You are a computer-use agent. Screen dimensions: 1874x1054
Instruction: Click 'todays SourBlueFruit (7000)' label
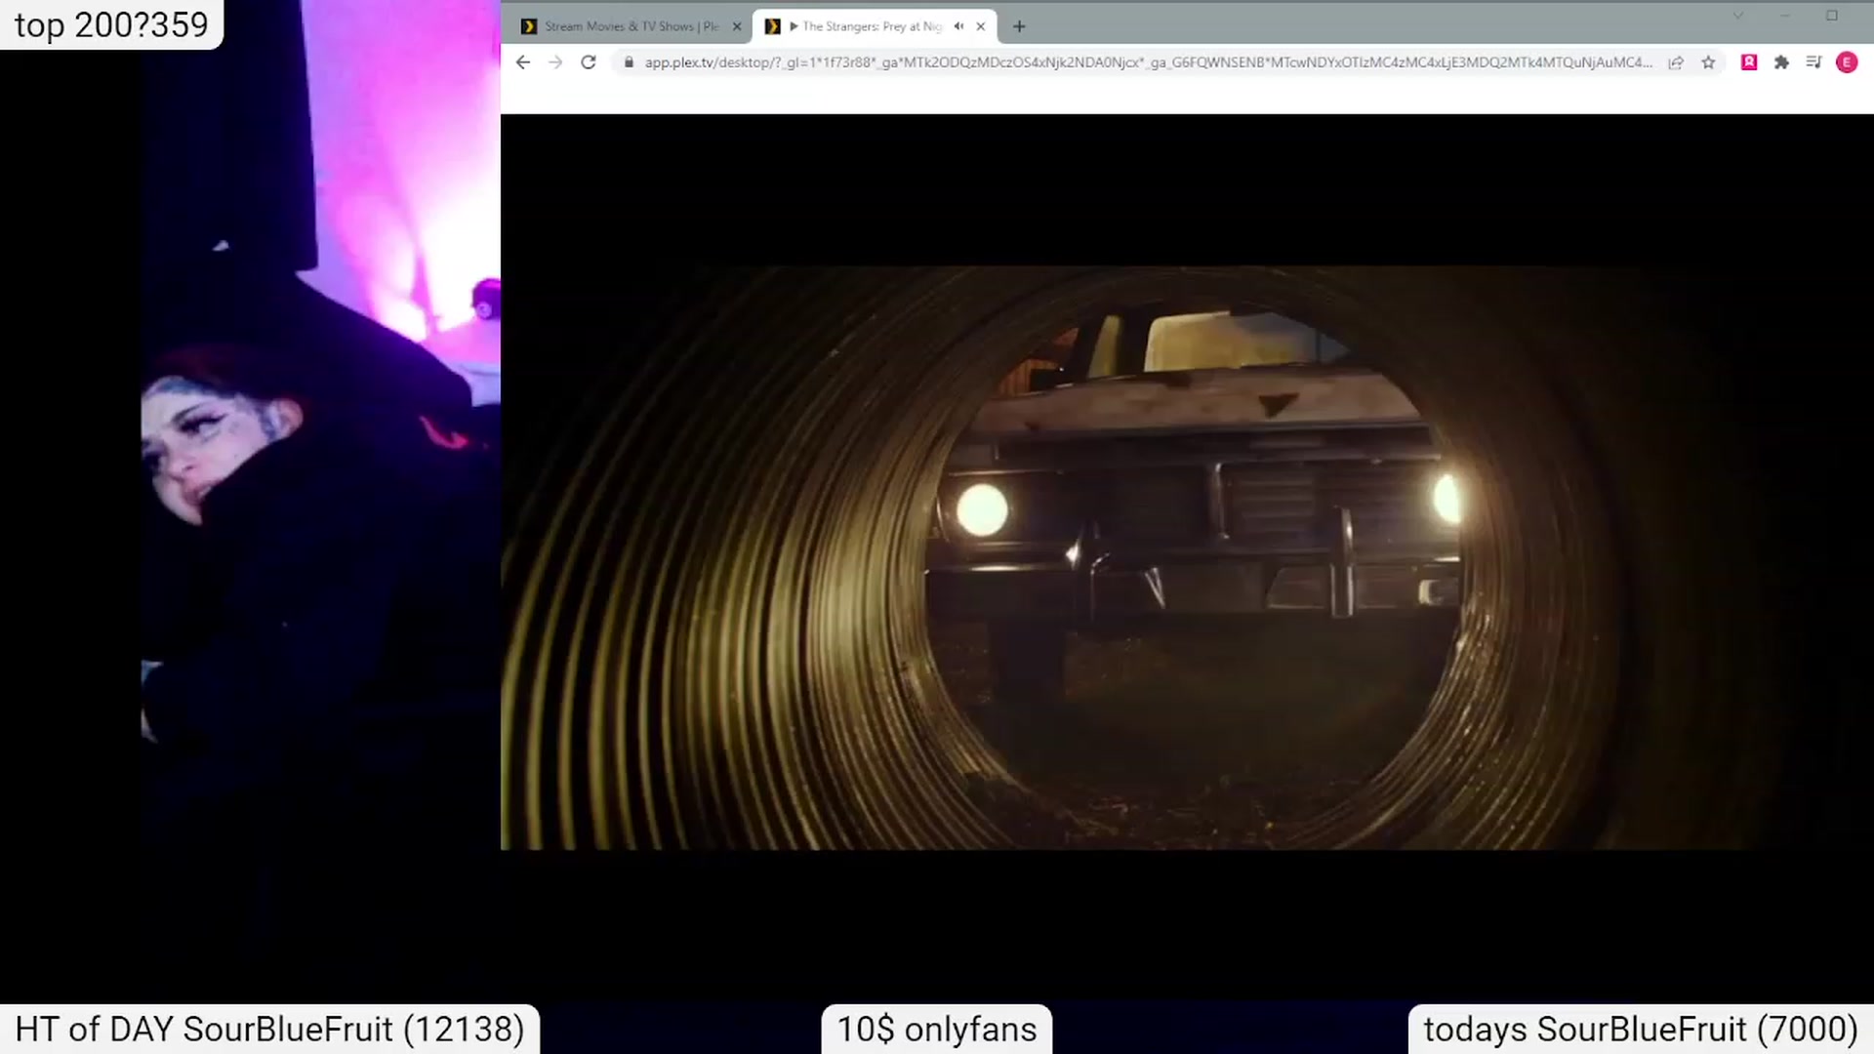(1641, 1030)
